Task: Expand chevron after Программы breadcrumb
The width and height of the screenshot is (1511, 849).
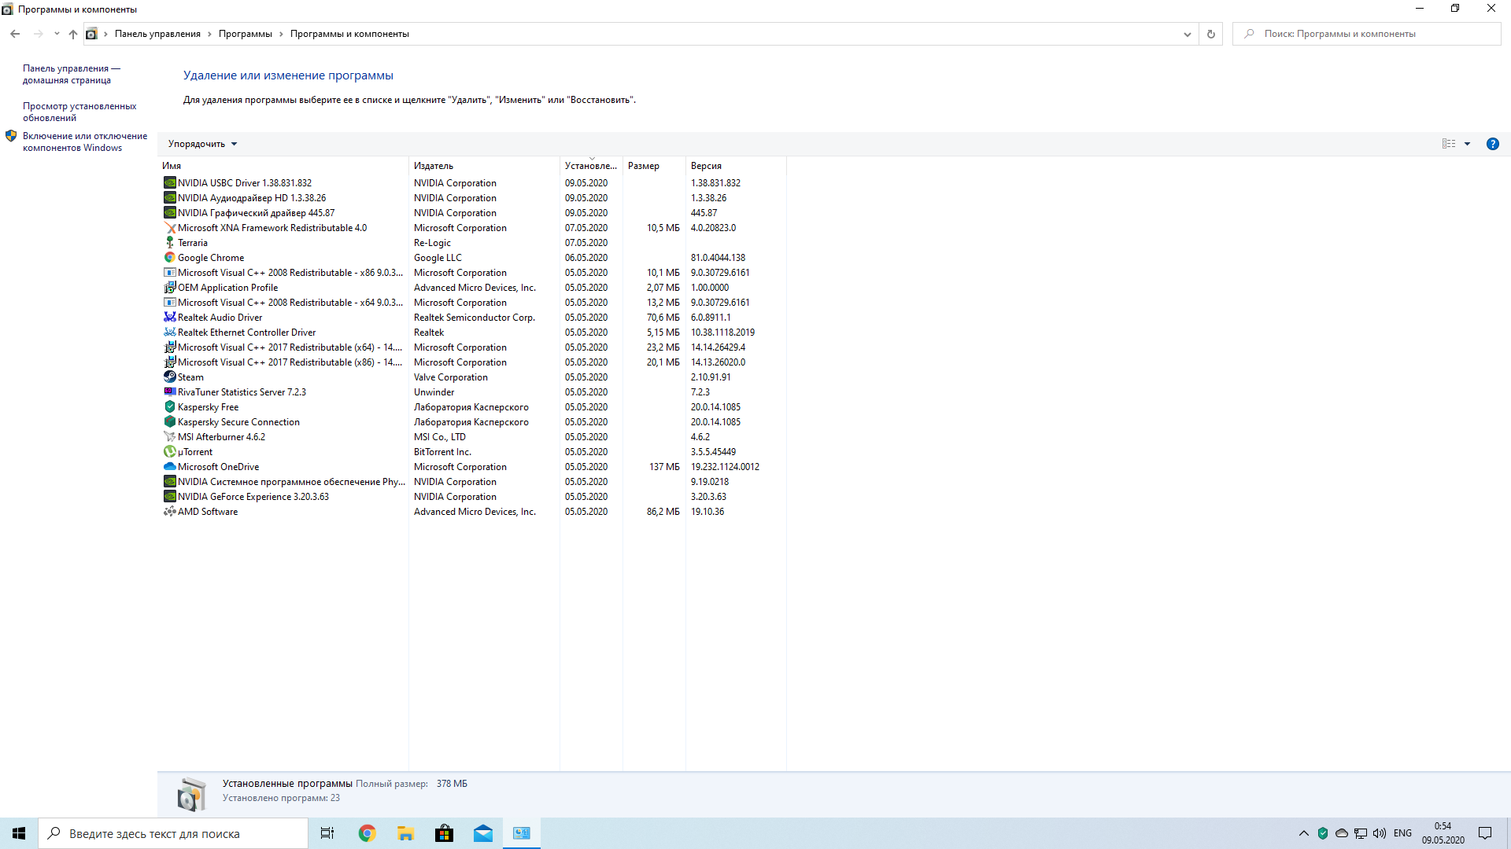Action: [281, 34]
